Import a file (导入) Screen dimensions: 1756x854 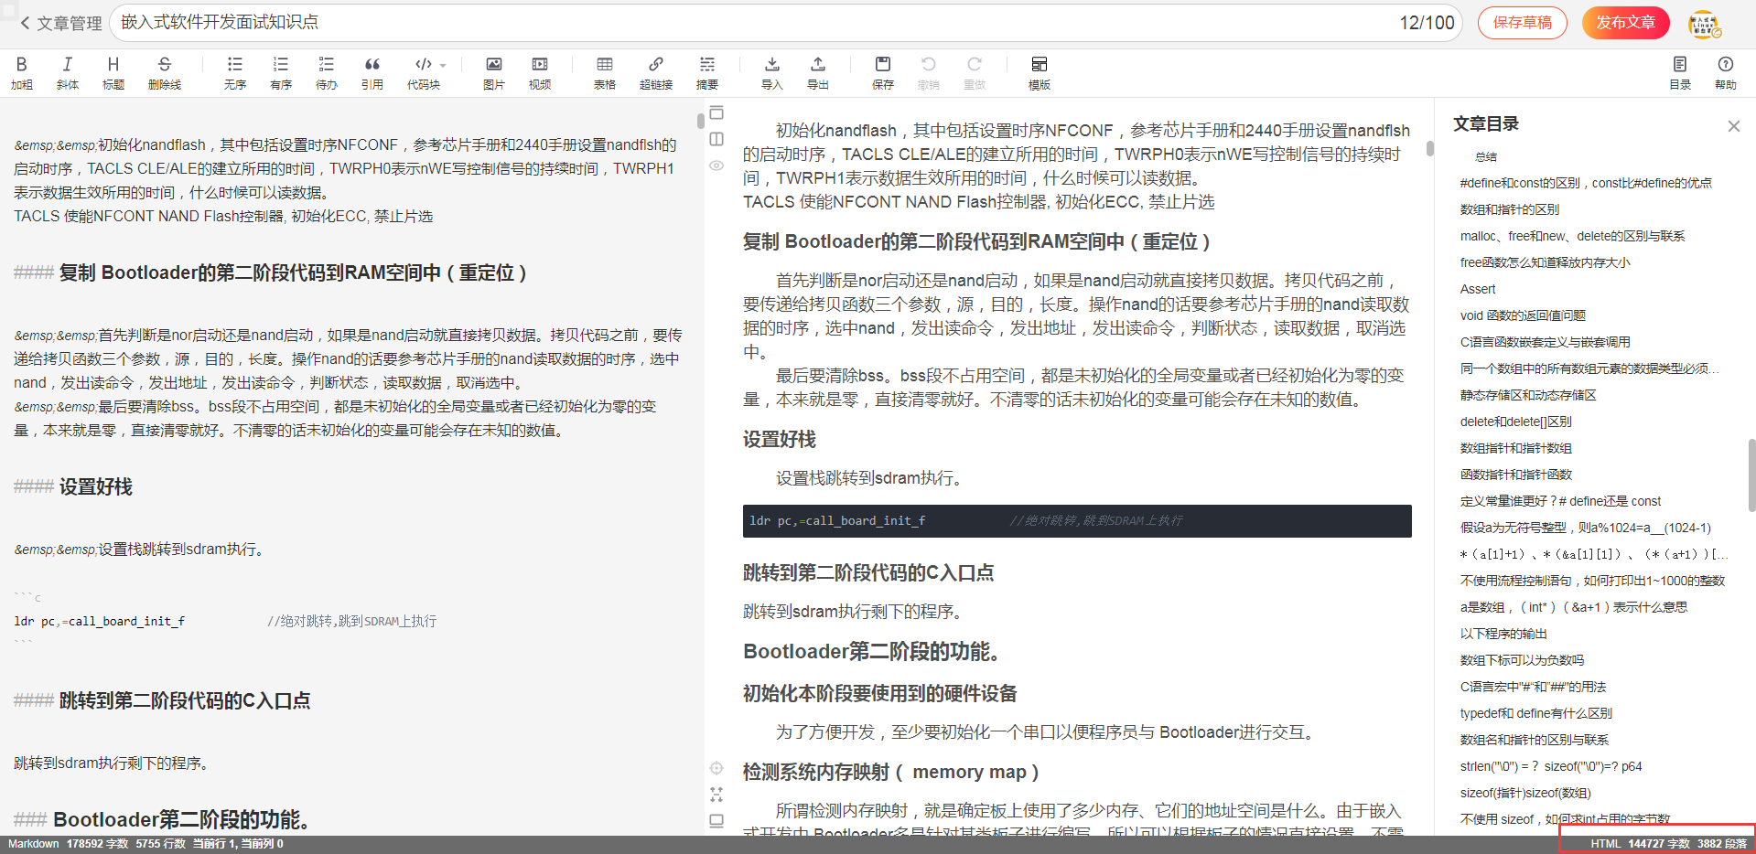pyautogui.click(x=772, y=72)
